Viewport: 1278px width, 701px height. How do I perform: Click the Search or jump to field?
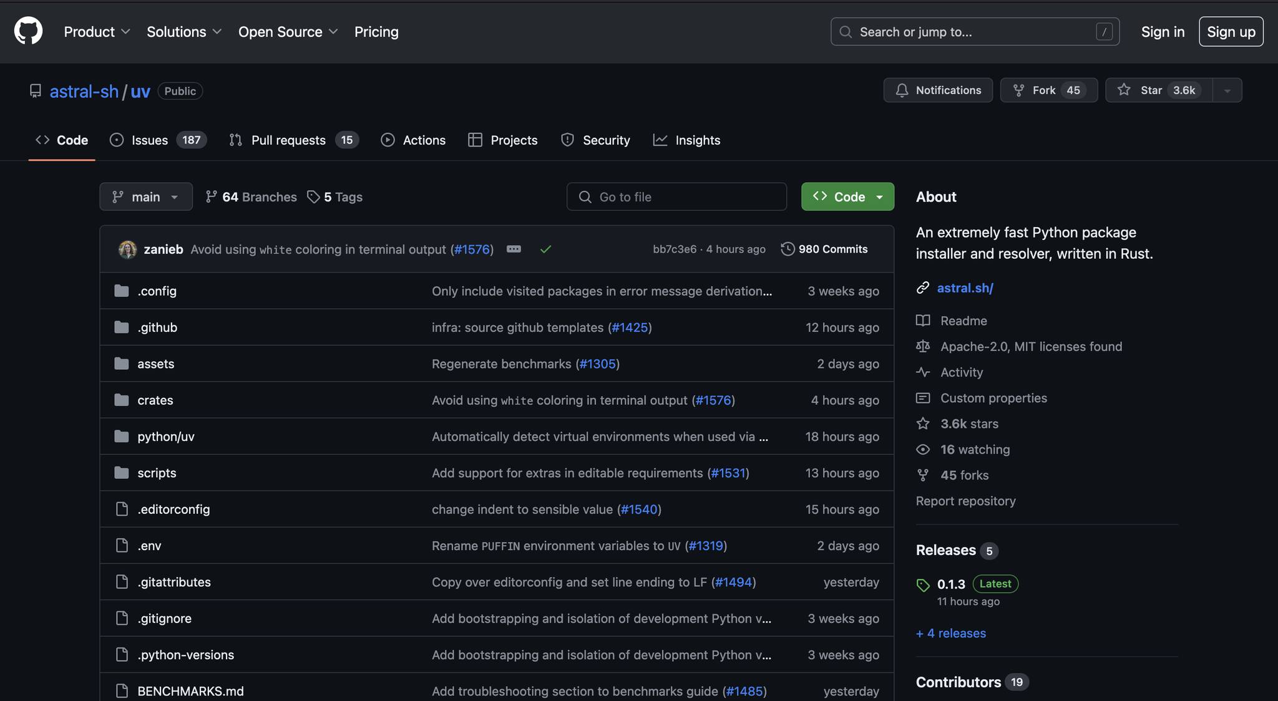(x=975, y=32)
